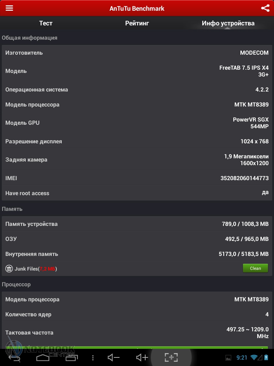The width and height of the screenshot is (274, 366).
Task: Switch to the Тест tab
Action: 46,23
